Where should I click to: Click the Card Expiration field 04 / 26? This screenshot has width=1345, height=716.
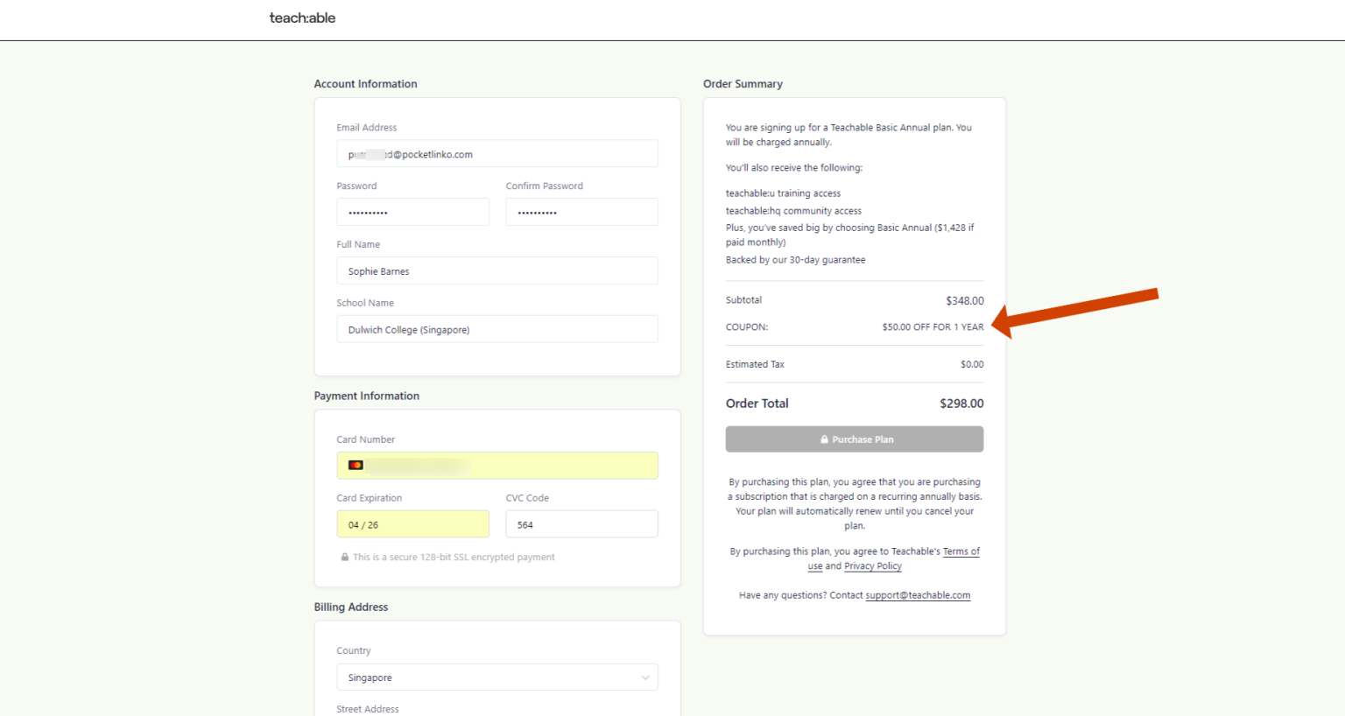pos(413,524)
